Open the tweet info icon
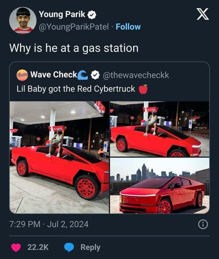219x259 pixels. [203, 224]
